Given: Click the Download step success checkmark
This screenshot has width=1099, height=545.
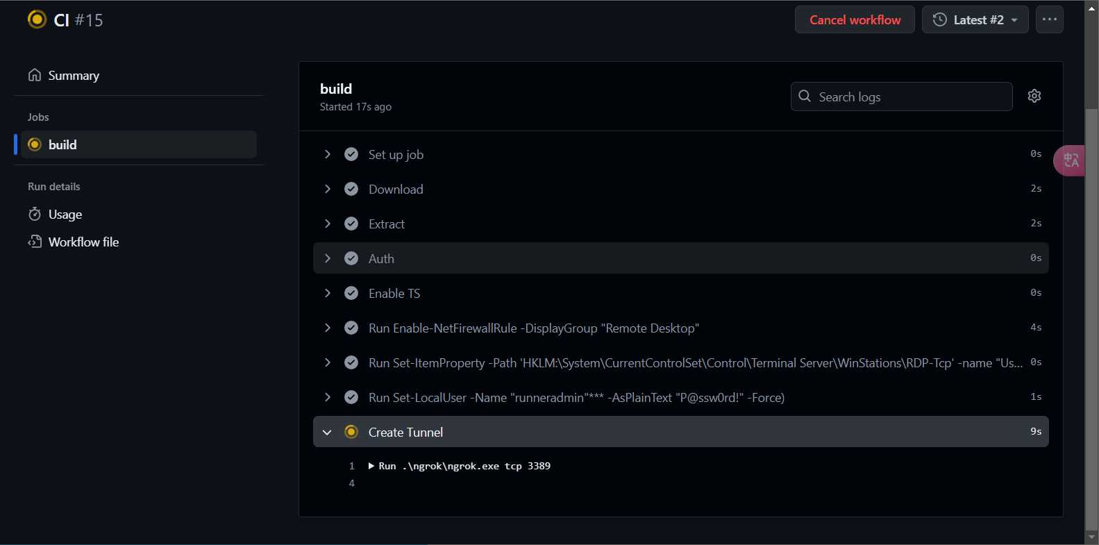Looking at the screenshot, I should pos(351,189).
